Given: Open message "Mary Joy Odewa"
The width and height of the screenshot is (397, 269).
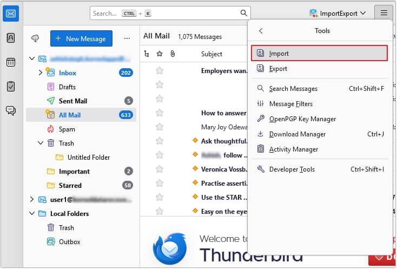Looking at the screenshot, I should 224,127.
